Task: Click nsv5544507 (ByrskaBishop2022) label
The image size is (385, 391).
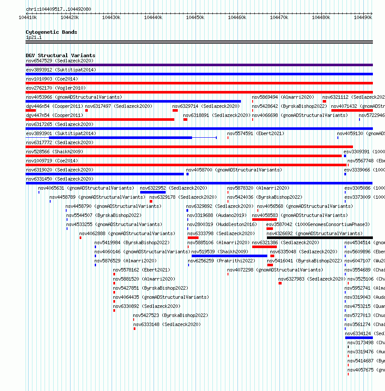Action: click(x=104, y=216)
